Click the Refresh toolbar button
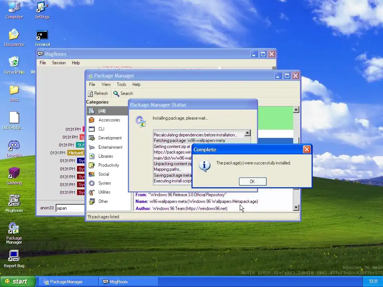 (98, 93)
